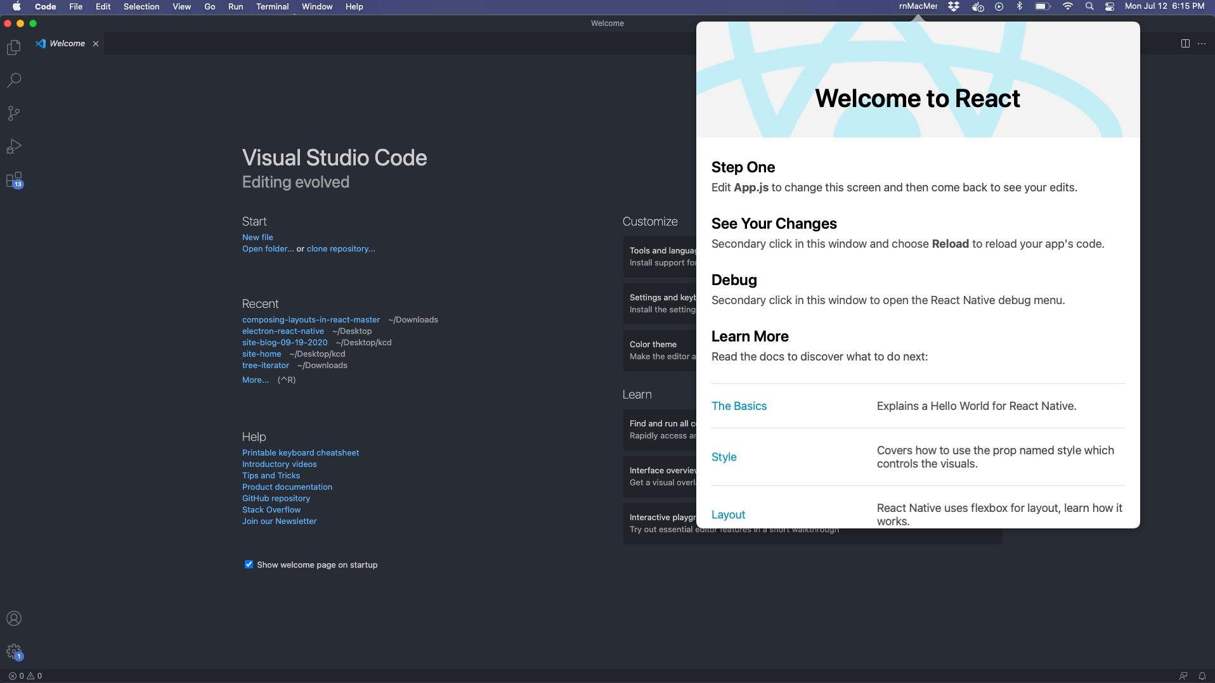Open the Layout link in React window
Image resolution: width=1215 pixels, height=683 pixels.
point(728,515)
